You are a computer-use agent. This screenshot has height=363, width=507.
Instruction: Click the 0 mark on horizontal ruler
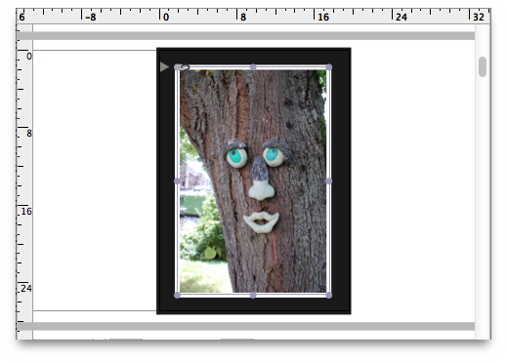pos(166,17)
